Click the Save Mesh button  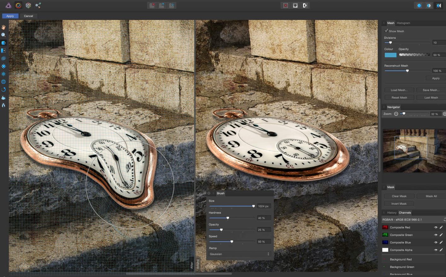[431, 90]
